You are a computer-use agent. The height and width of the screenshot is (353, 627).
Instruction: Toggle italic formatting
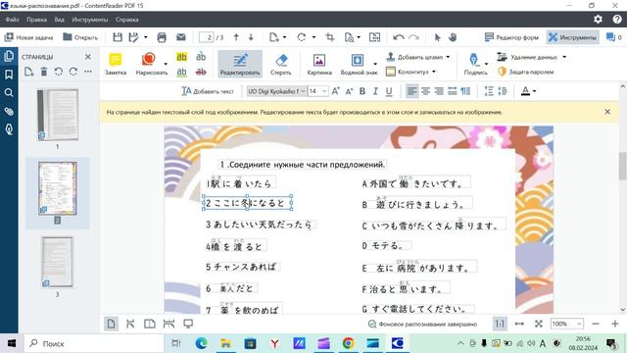coord(375,91)
